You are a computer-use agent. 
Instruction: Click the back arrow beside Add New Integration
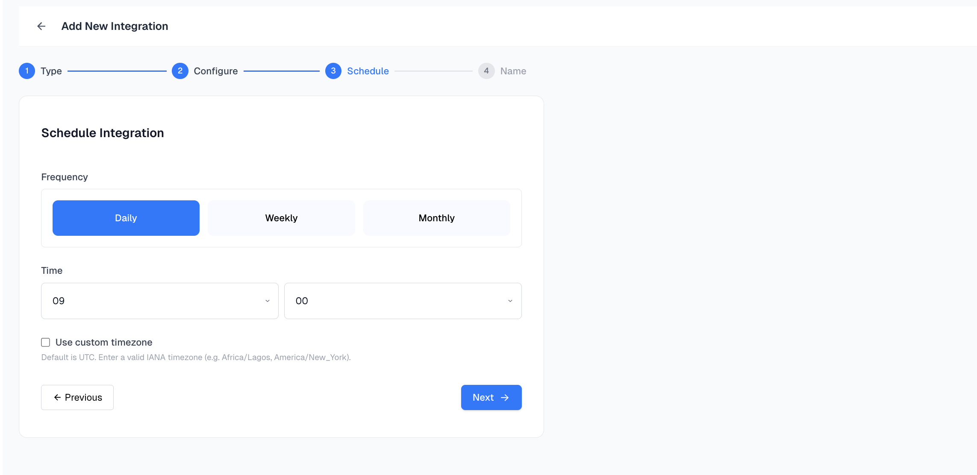pyautogui.click(x=41, y=26)
